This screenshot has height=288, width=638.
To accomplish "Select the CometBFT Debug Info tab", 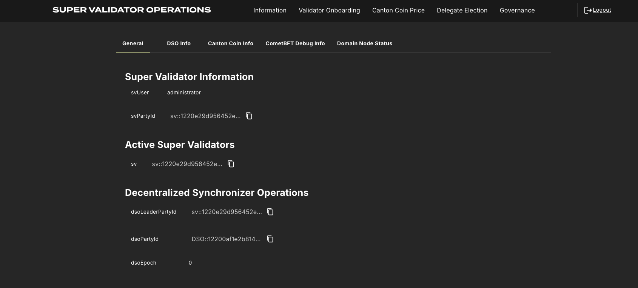I will (295, 43).
